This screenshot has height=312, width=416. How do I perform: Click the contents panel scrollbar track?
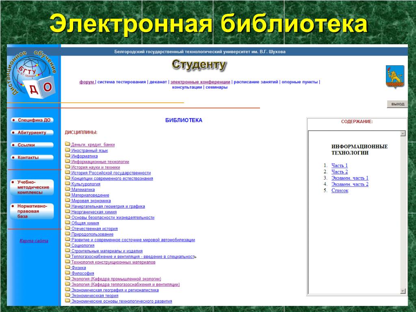[x=403, y=212]
